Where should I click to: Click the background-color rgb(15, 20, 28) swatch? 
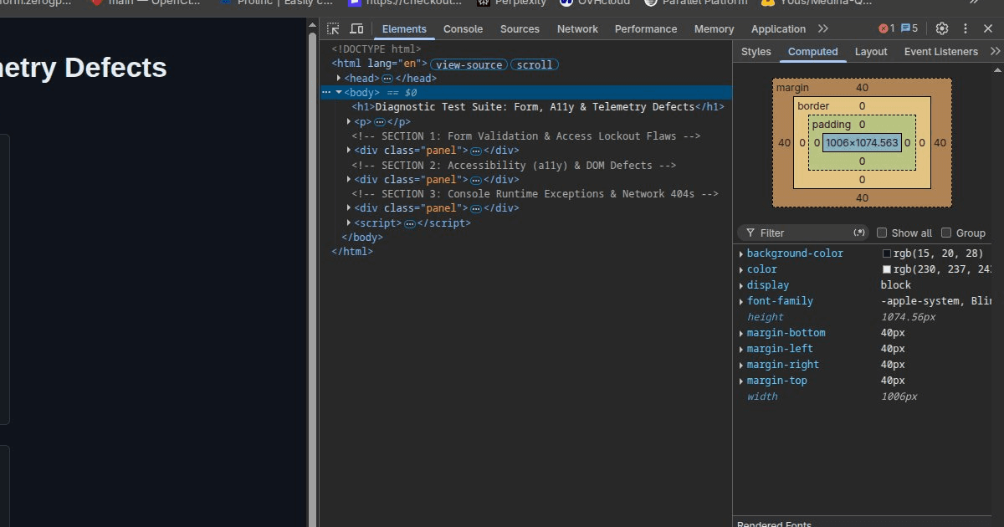tap(887, 253)
